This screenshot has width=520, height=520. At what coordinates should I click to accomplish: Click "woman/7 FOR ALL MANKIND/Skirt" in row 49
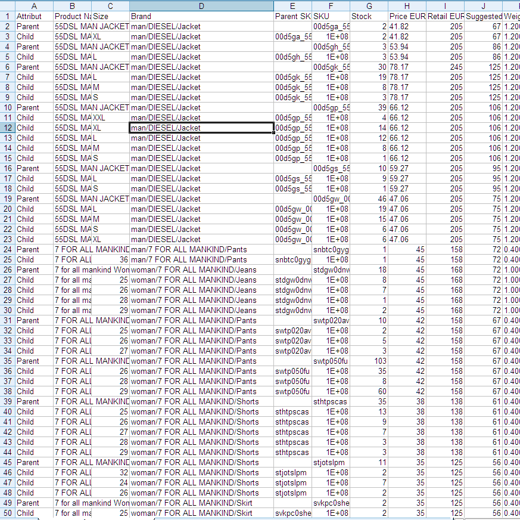point(202,503)
